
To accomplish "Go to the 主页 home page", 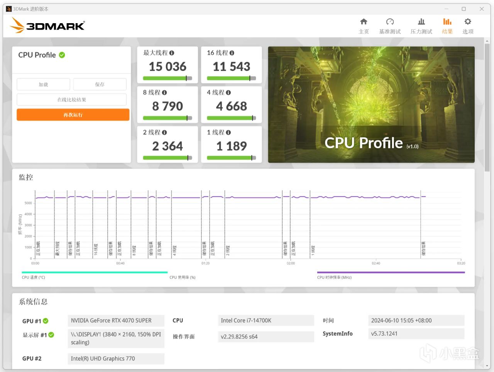I will coord(364,26).
